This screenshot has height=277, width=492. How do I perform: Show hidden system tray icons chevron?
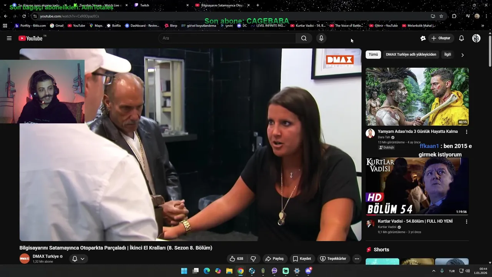coord(434,271)
